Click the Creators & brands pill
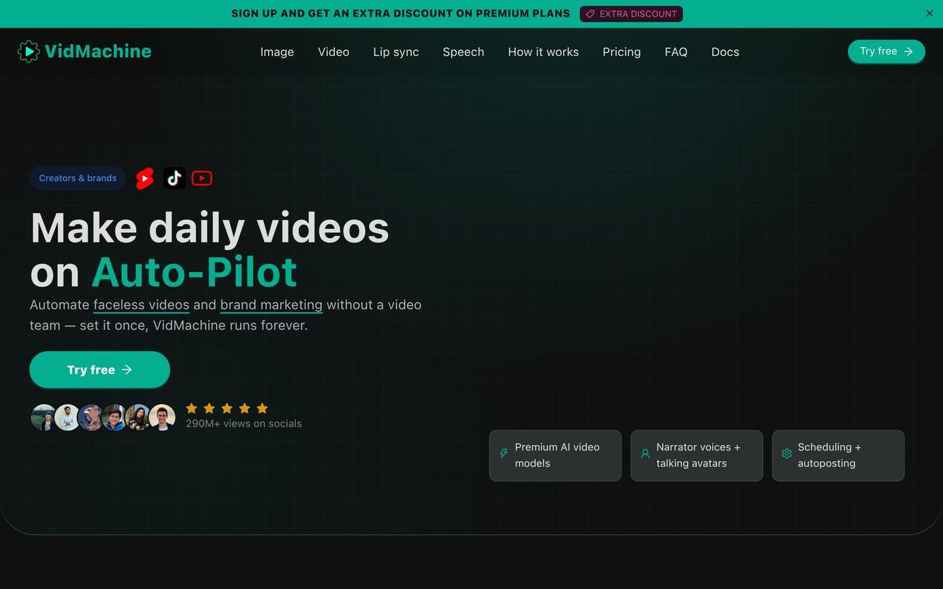The width and height of the screenshot is (943, 589). 77,178
